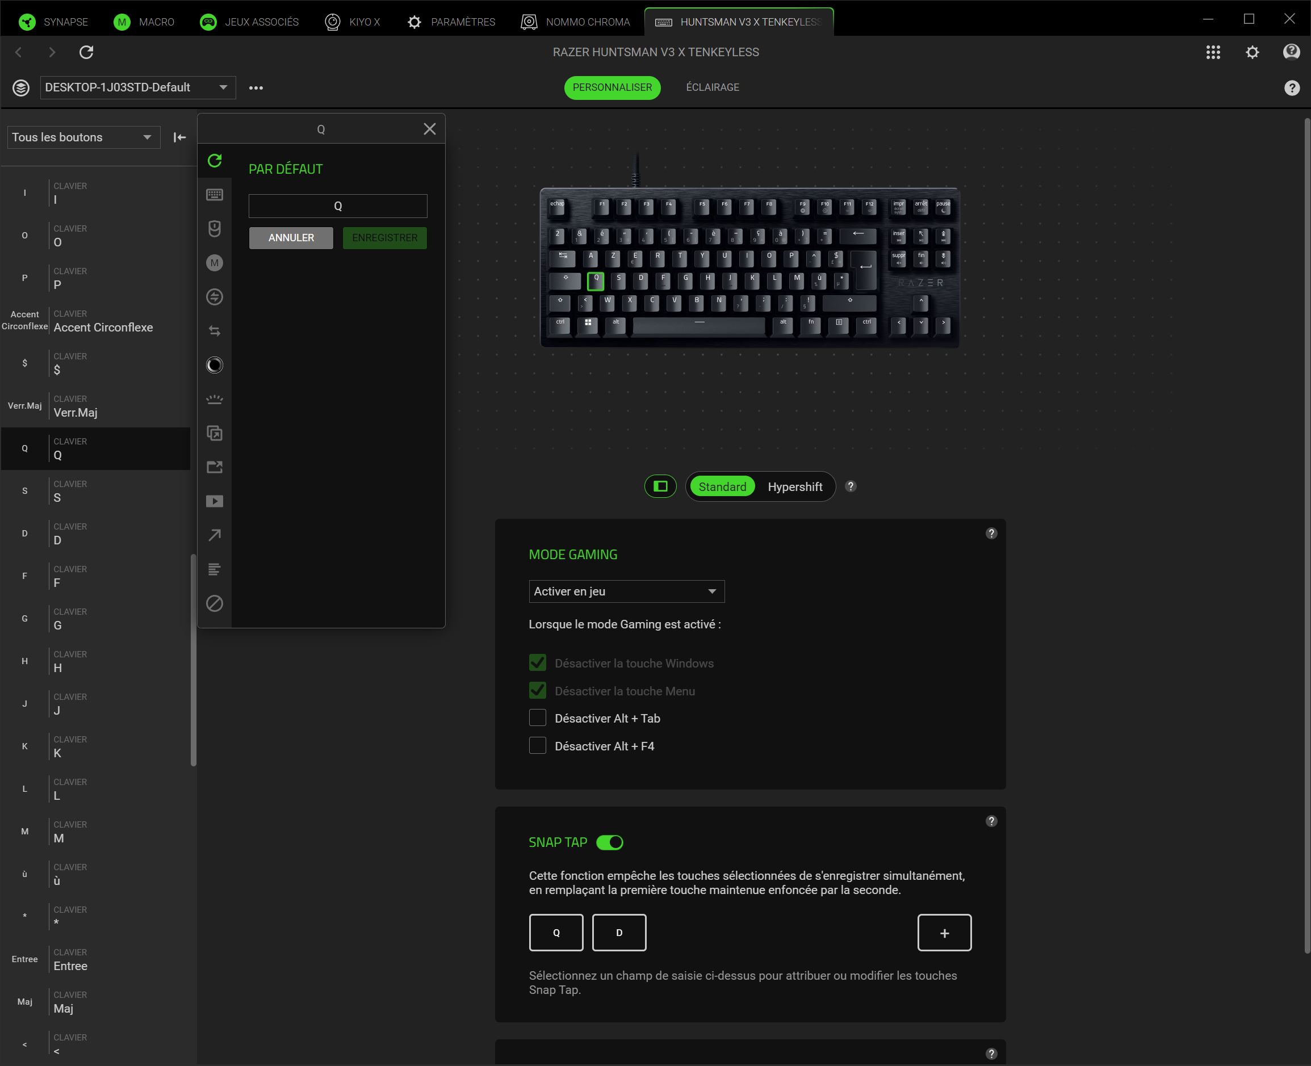Open the Windows shortcuts icon
This screenshot has height=1066, width=1311.
(x=214, y=467)
